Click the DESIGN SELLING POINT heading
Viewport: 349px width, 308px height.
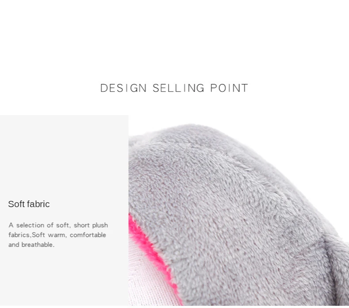pyautogui.click(x=174, y=88)
